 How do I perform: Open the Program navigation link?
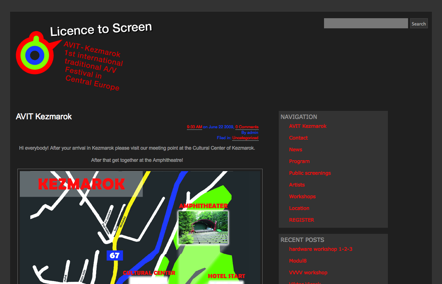[299, 161]
